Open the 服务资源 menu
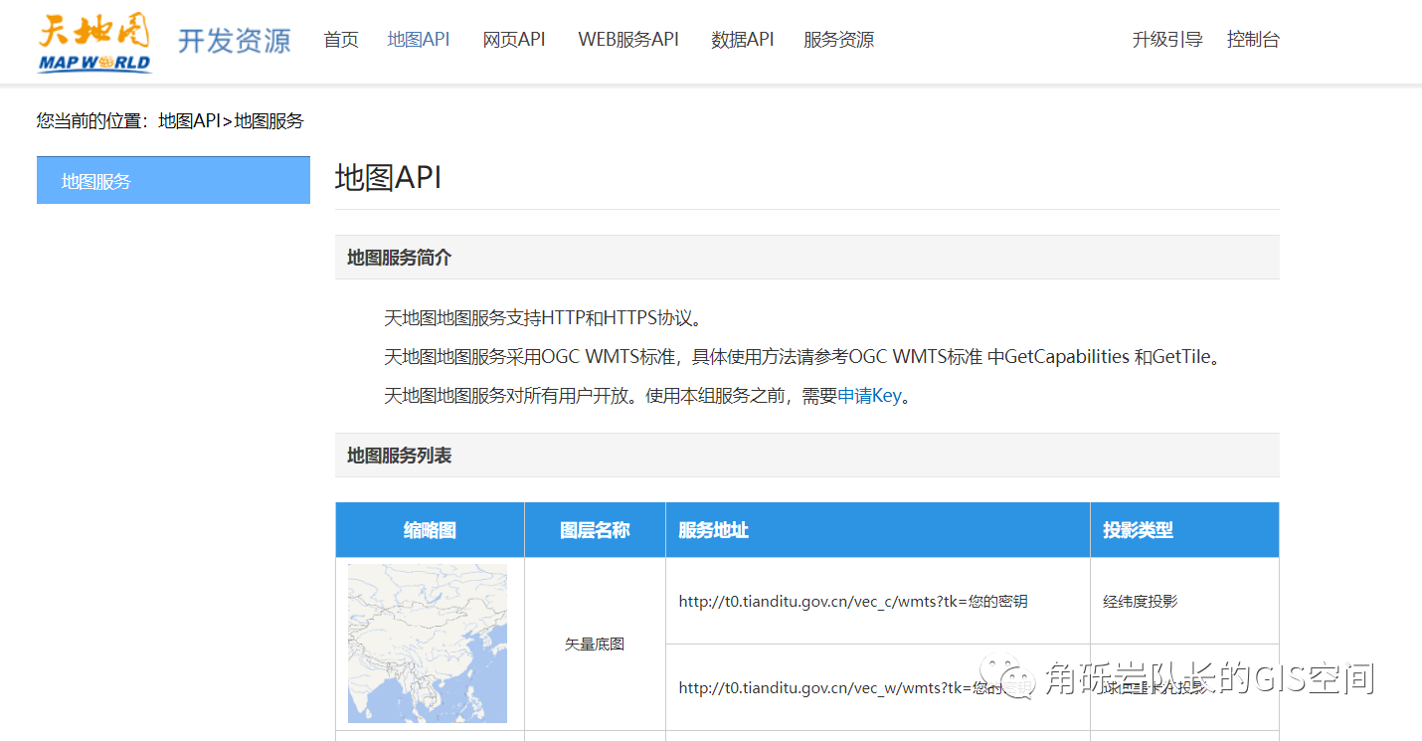The width and height of the screenshot is (1422, 741). 838,40
